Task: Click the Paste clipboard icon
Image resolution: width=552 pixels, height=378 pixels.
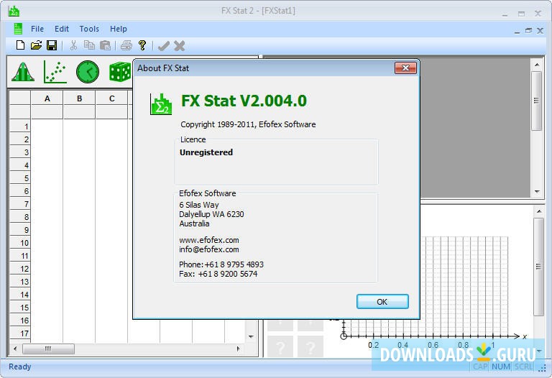Action: [105, 45]
